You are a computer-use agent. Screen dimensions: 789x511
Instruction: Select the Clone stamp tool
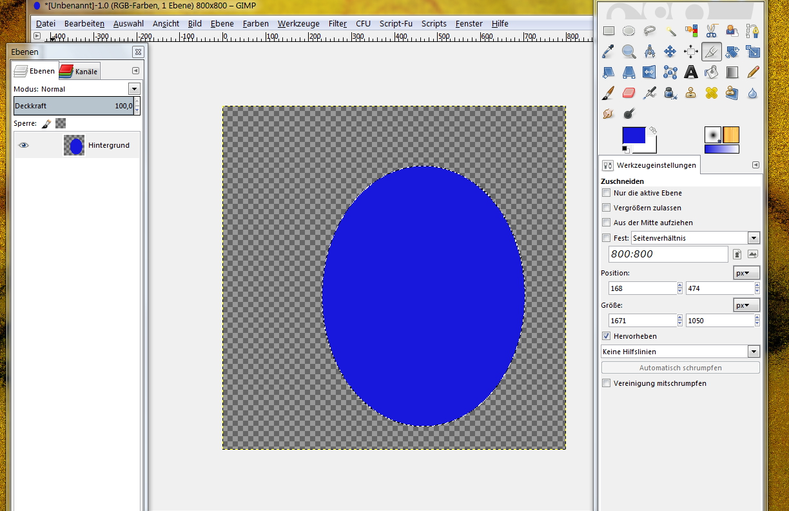click(x=691, y=93)
